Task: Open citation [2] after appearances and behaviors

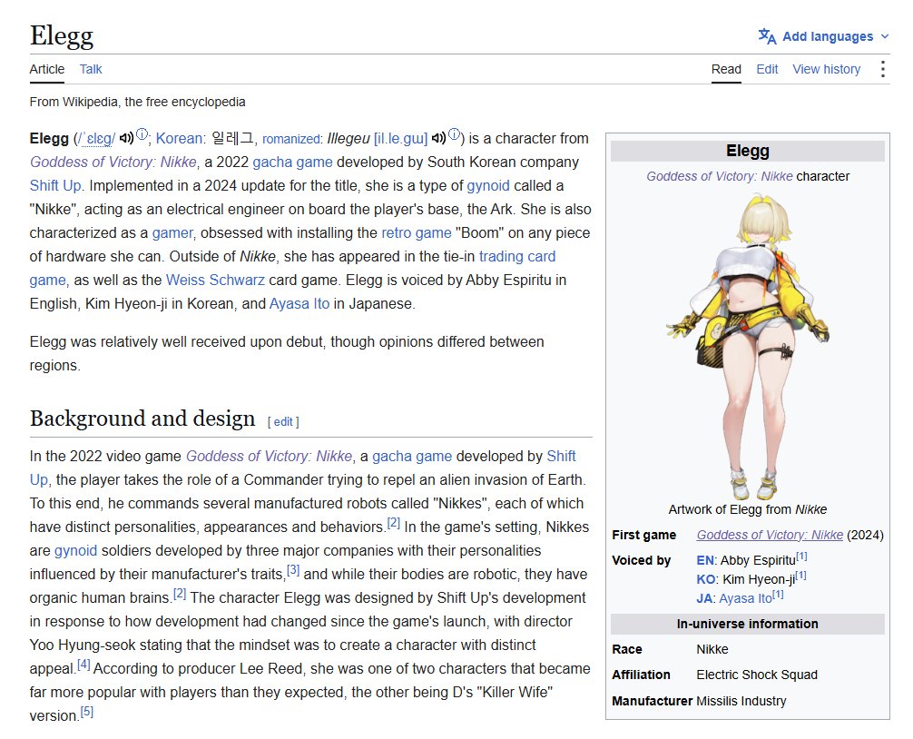Action: click(x=394, y=522)
